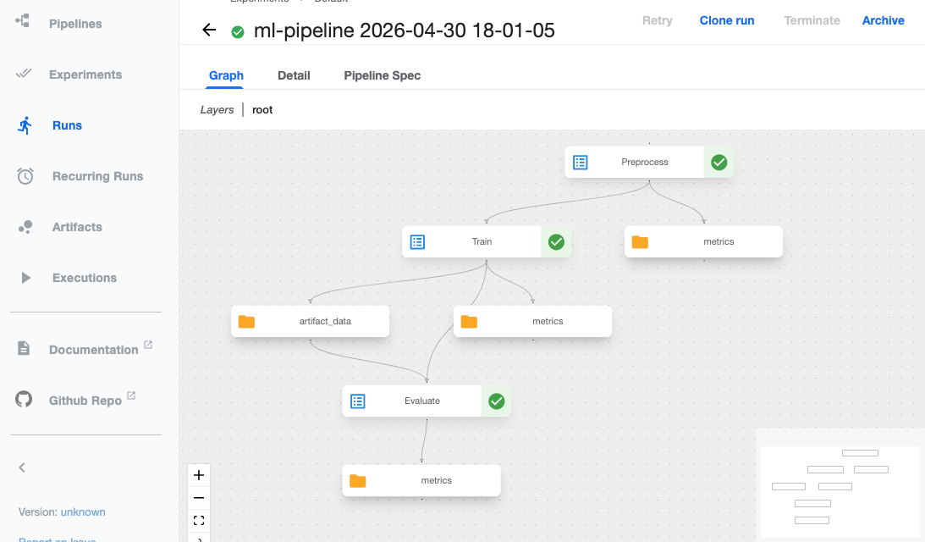The width and height of the screenshot is (925, 542).
Task: Click the Layers label
Action: click(217, 110)
